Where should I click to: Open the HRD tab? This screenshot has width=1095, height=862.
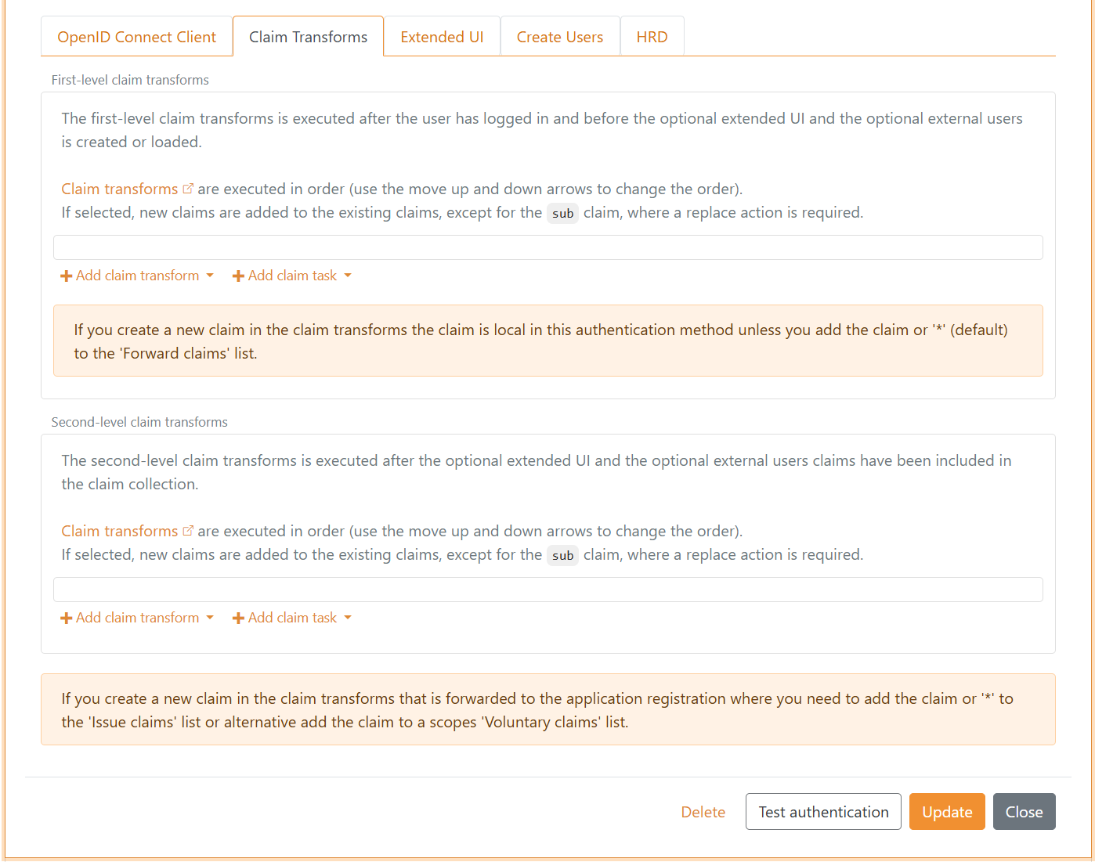pyautogui.click(x=652, y=36)
